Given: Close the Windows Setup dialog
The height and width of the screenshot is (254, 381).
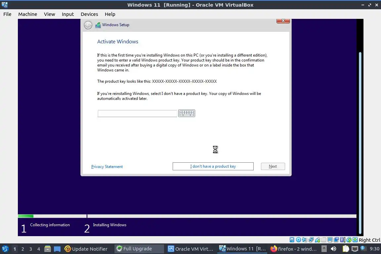Looking at the screenshot, I should tap(283, 21).
